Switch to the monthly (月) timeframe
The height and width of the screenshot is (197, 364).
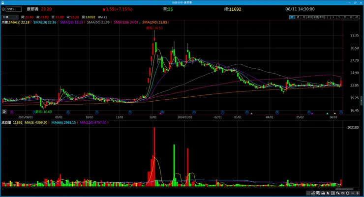[304, 17]
